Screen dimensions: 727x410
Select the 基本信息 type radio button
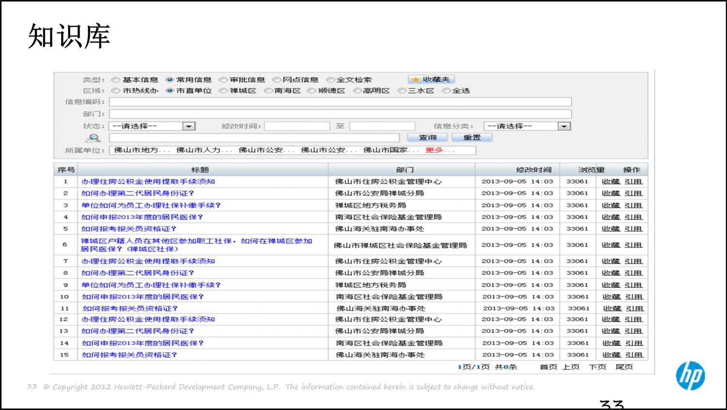click(115, 79)
